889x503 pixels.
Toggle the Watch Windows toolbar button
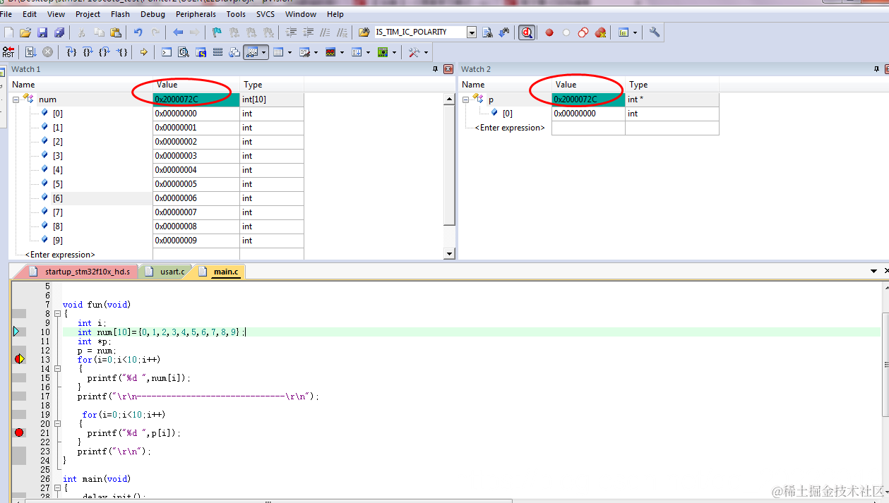pyautogui.click(x=251, y=52)
